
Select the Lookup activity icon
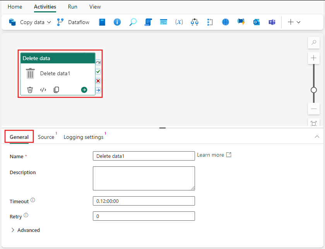[133, 22]
